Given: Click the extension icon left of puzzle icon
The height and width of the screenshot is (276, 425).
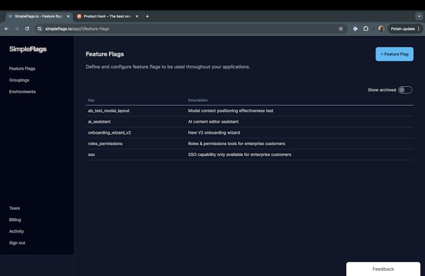Looking at the screenshot, I should pos(355,29).
